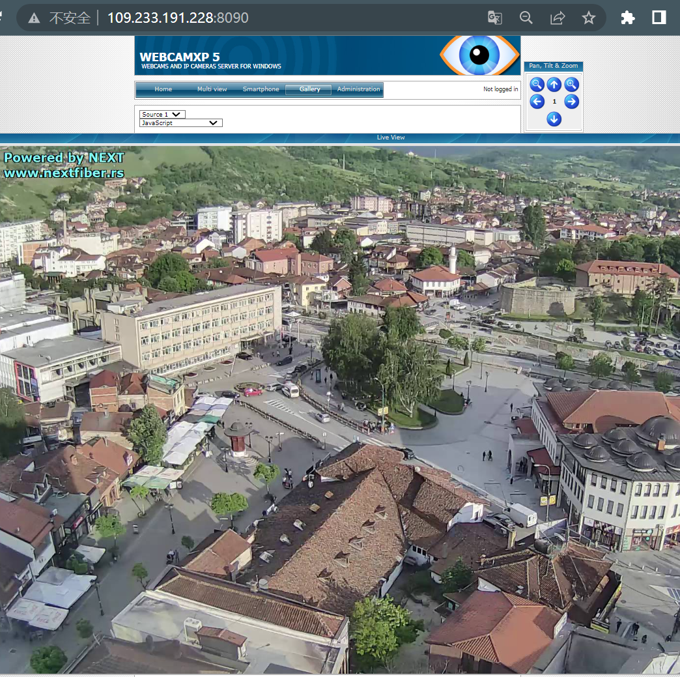Bookmark this page with the star icon

[x=589, y=18]
